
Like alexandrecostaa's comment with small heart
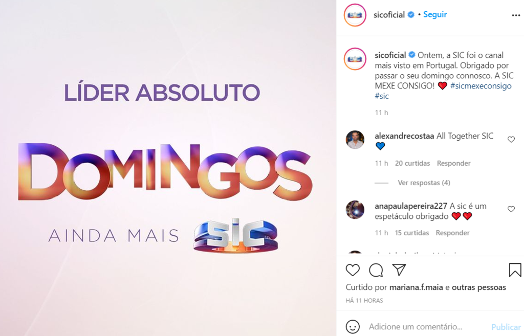tap(511, 139)
